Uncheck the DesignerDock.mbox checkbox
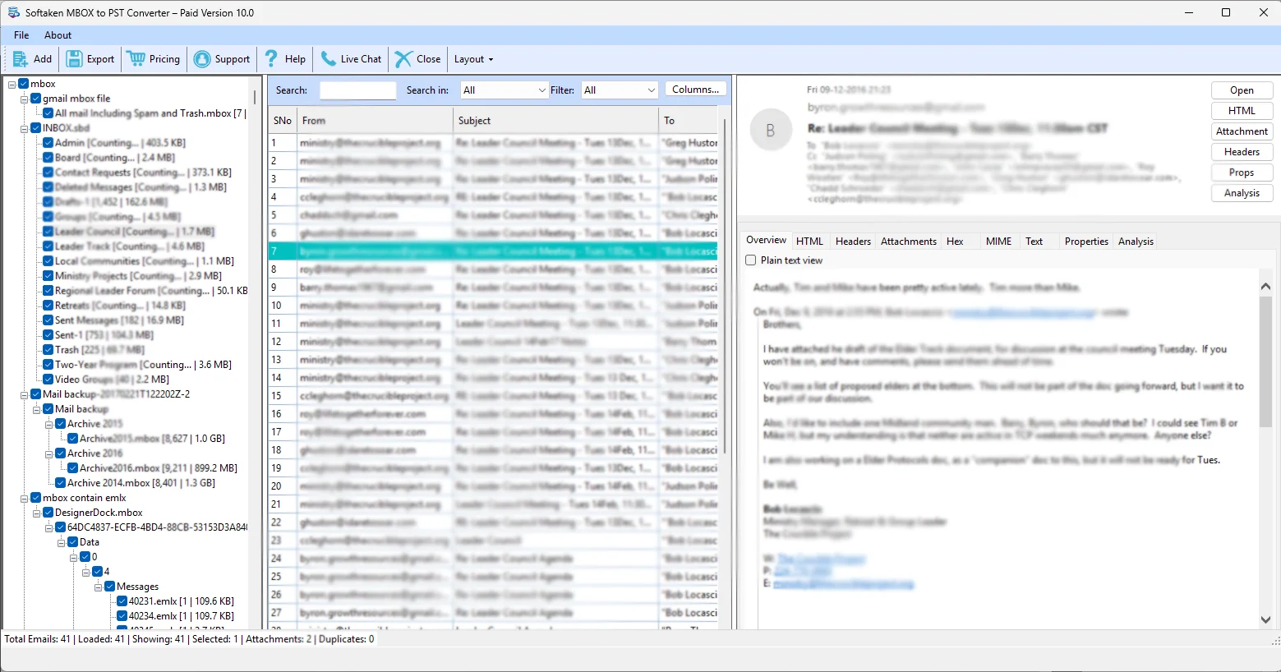This screenshot has width=1281, height=672. (48, 513)
